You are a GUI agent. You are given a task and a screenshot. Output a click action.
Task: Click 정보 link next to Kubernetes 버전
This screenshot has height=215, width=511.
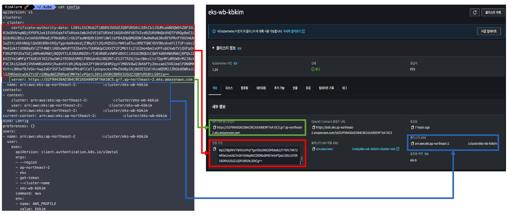236,63
